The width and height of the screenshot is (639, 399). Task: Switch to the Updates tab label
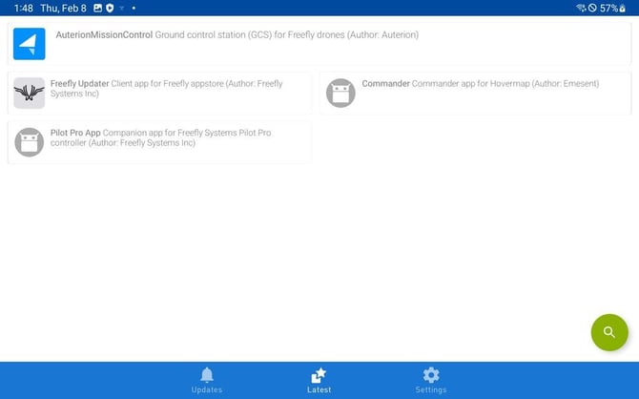click(x=207, y=389)
